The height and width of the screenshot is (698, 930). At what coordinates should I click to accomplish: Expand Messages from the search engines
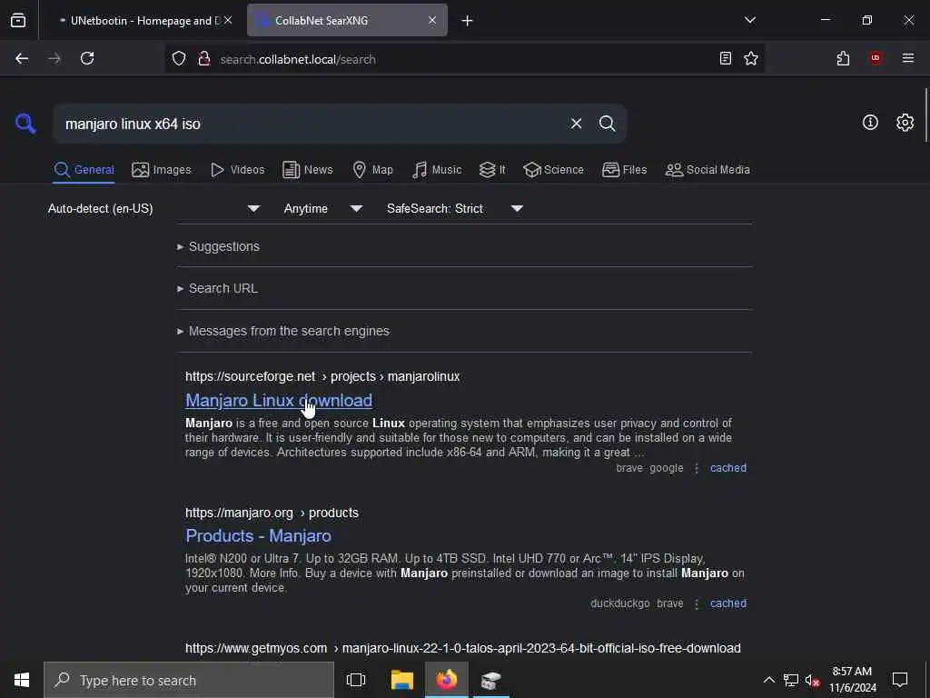(x=283, y=331)
